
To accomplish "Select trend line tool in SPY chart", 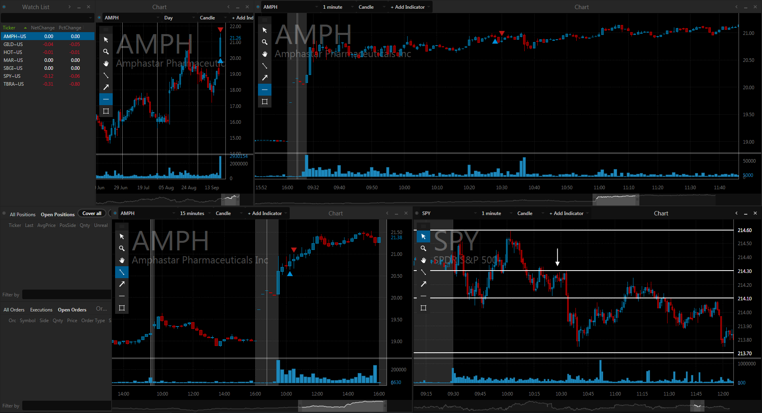I will click(423, 272).
